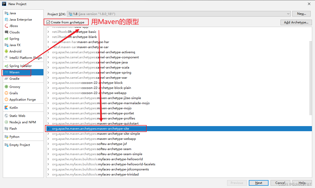315x188 pixels.
Task: Click the Groovy icon
Action: [x=6, y=87]
